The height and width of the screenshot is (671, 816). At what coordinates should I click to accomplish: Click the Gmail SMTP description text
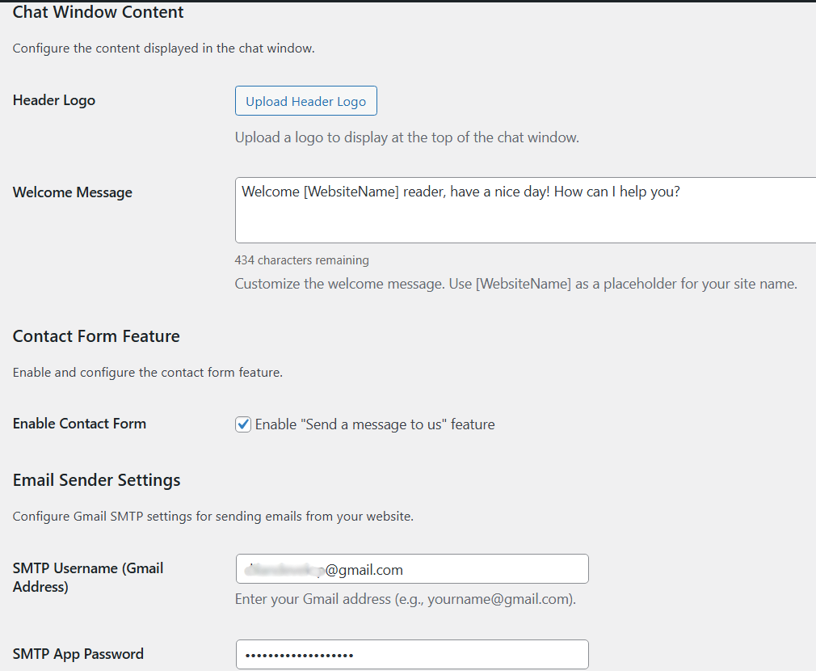[x=212, y=516]
